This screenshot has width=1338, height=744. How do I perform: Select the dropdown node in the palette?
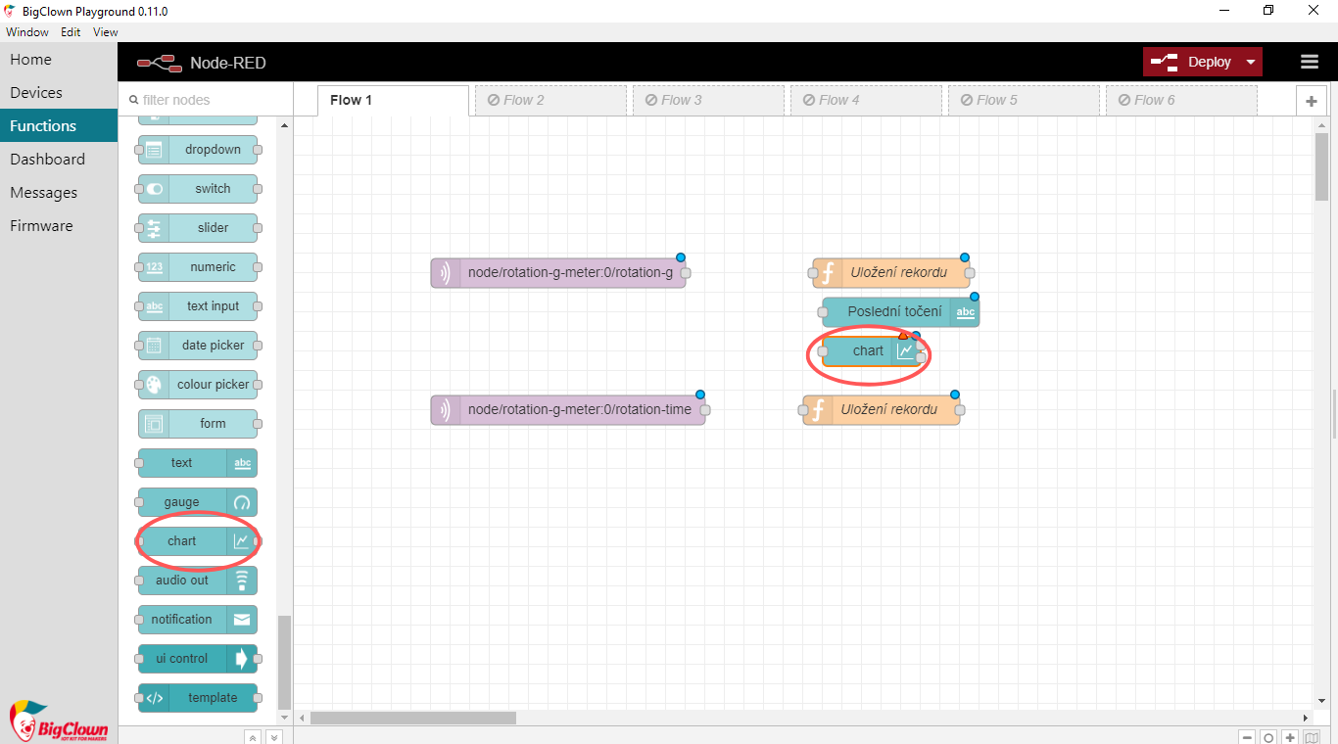click(x=198, y=150)
